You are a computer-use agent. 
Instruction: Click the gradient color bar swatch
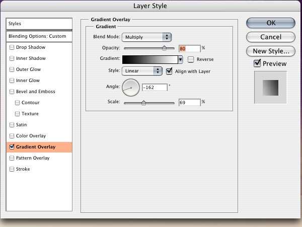click(150, 59)
